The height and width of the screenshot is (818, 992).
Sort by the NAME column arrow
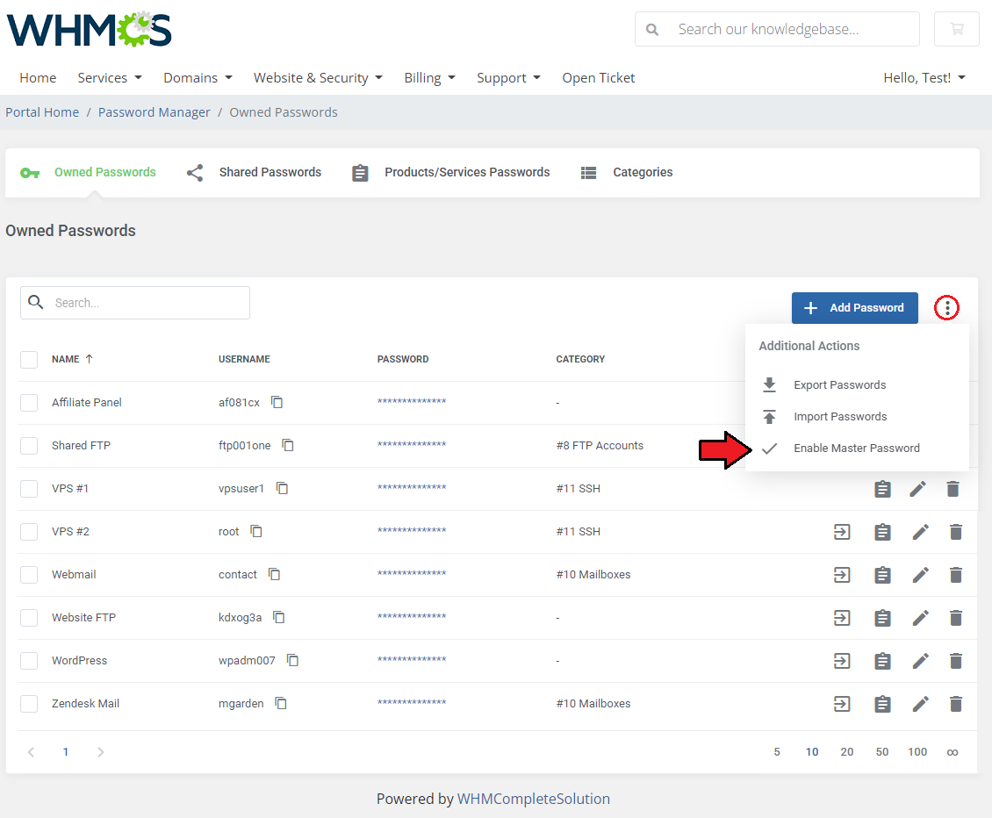(x=90, y=359)
